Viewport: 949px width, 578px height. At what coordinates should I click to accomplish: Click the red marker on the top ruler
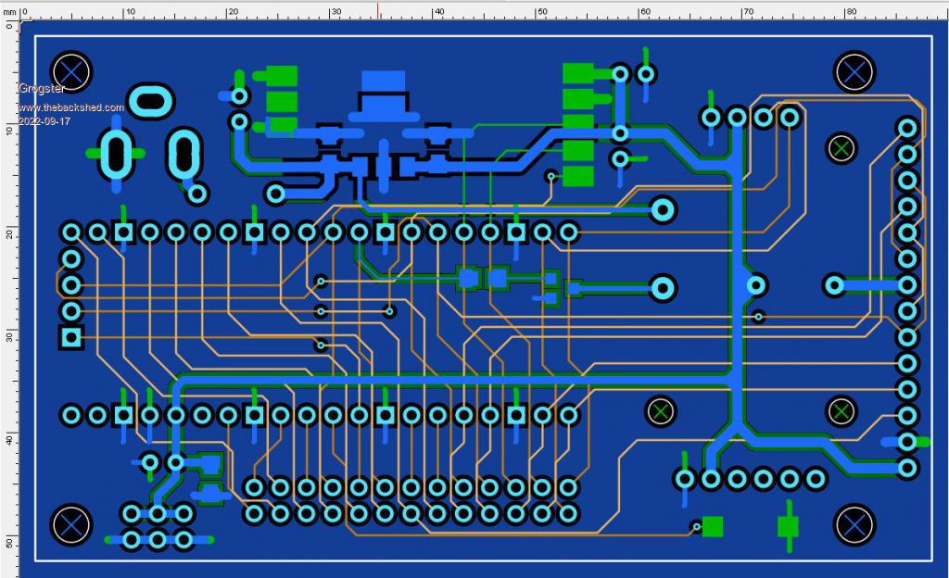pos(377,9)
